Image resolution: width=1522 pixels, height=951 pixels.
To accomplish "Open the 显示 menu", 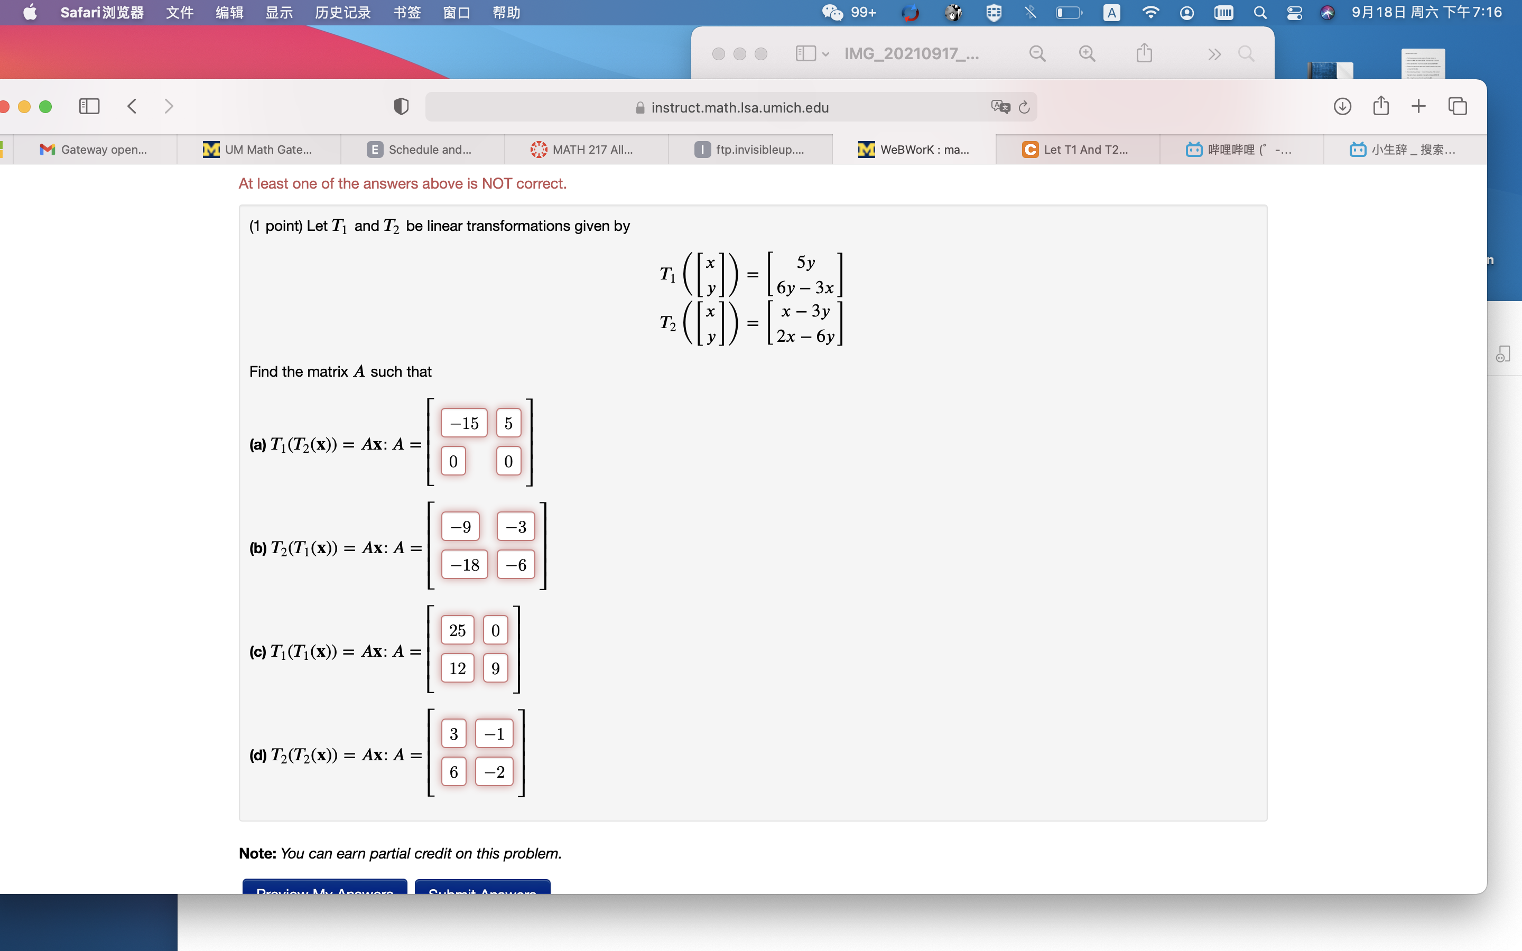I will coord(279,12).
